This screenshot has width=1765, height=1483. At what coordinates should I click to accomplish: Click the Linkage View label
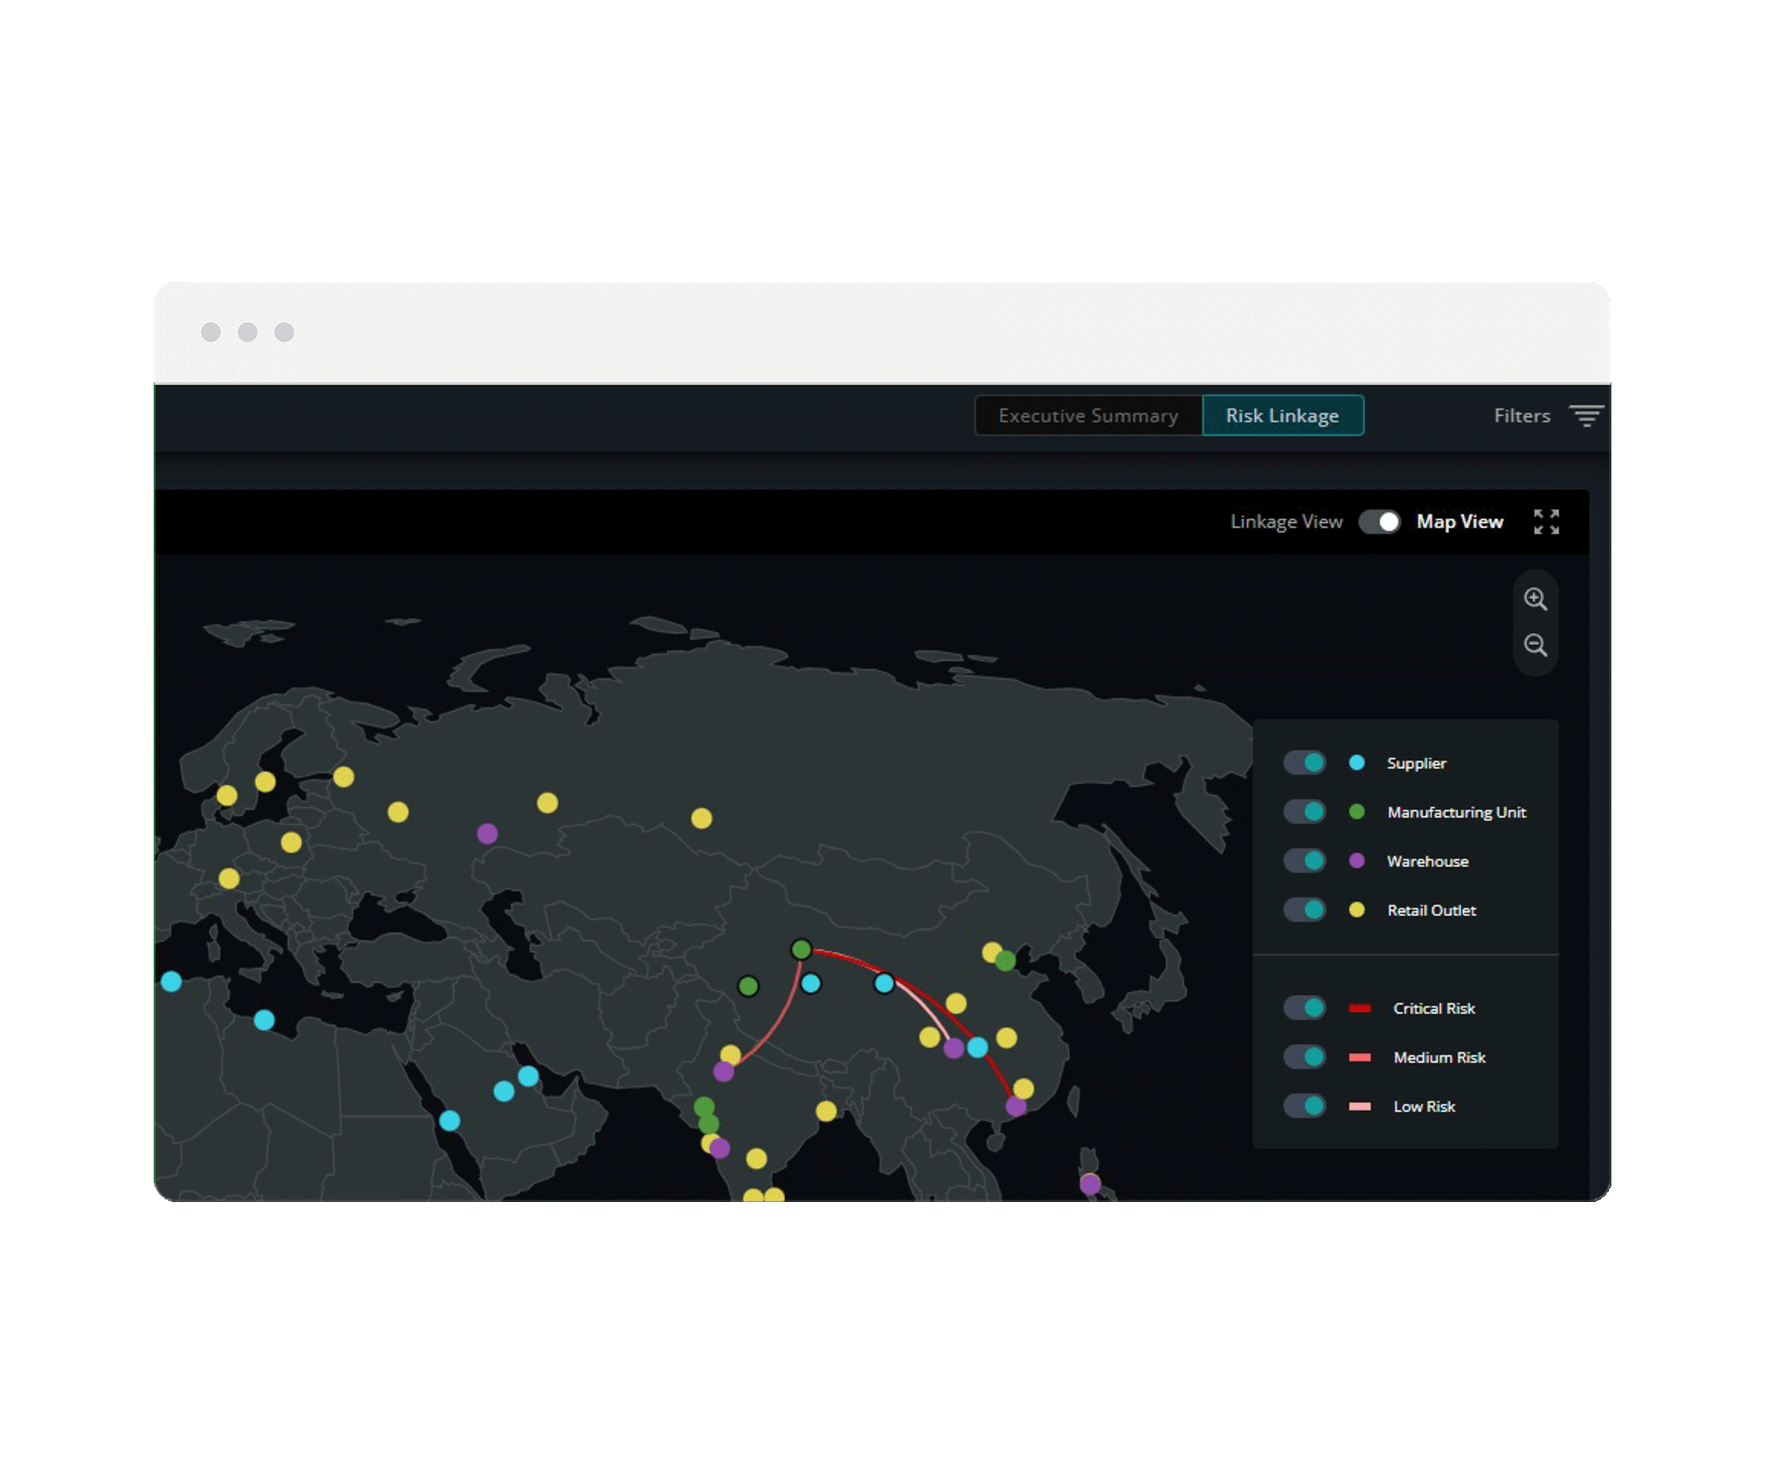[1285, 521]
